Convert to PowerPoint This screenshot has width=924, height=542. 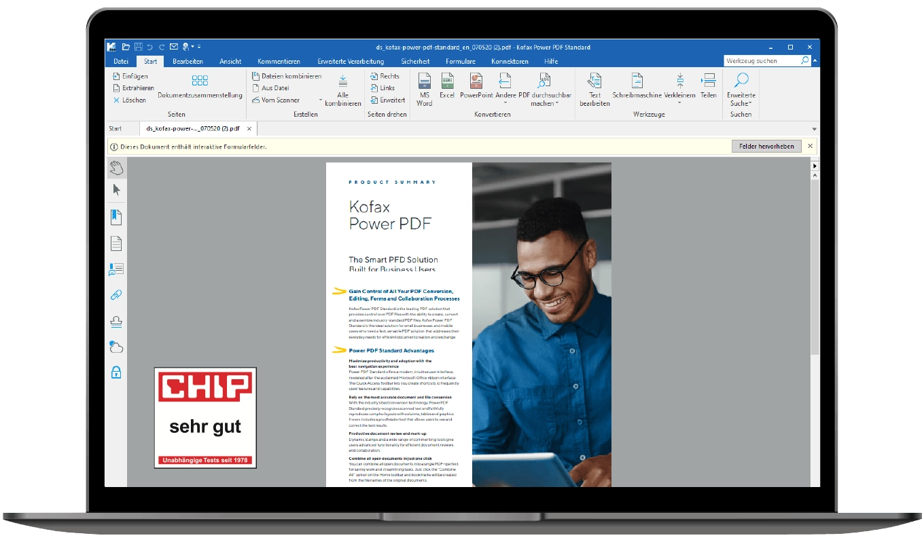click(x=476, y=86)
